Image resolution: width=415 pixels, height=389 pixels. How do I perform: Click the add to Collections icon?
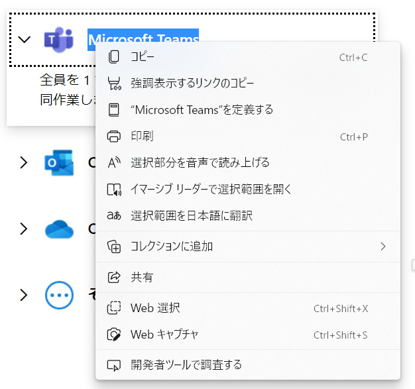click(114, 247)
